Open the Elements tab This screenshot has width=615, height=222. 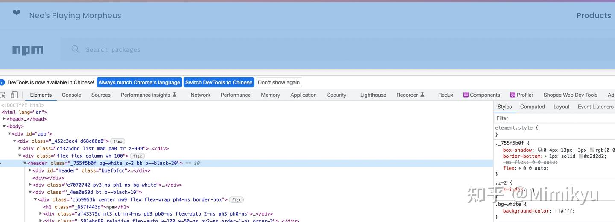[x=41, y=95]
